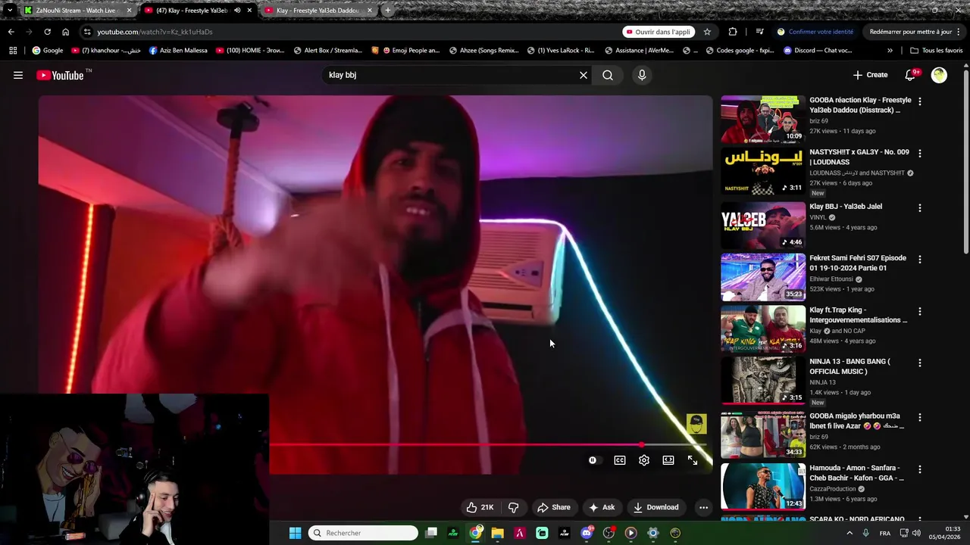Open Fekret Sami Fehri S07 Episode title

pyautogui.click(x=858, y=263)
